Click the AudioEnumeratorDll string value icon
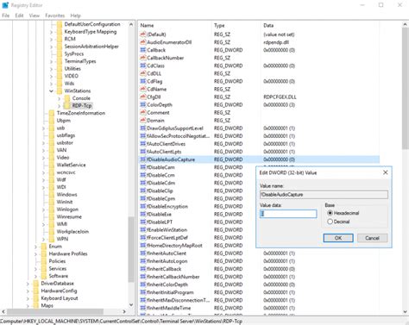This screenshot has width=409, height=325. (x=142, y=42)
